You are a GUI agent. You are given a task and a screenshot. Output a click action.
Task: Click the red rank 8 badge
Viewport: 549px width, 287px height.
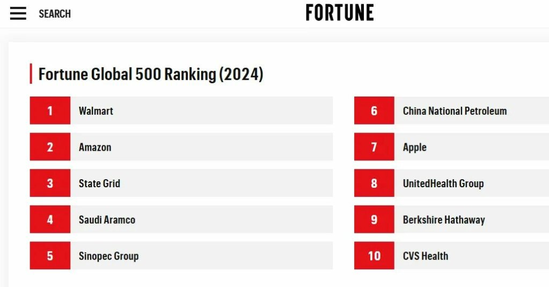(x=374, y=183)
